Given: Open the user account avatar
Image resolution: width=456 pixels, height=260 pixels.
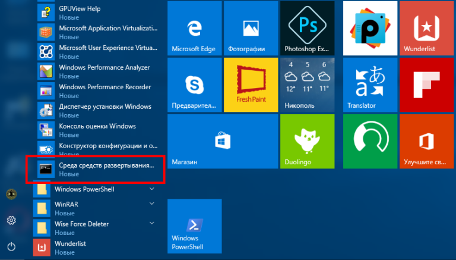Looking at the screenshot, I should [11, 194].
